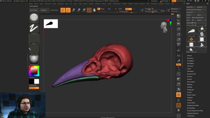Select the Scale transform tool in top shelf

point(79,10)
